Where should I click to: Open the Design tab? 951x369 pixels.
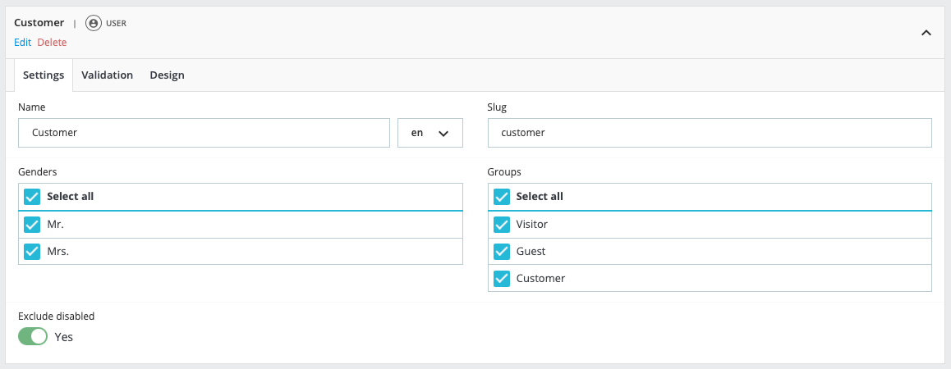(167, 75)
